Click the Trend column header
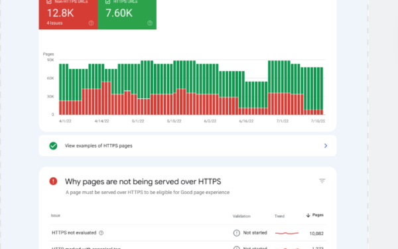This screenshot has height=249, width=398. (279, 216)
